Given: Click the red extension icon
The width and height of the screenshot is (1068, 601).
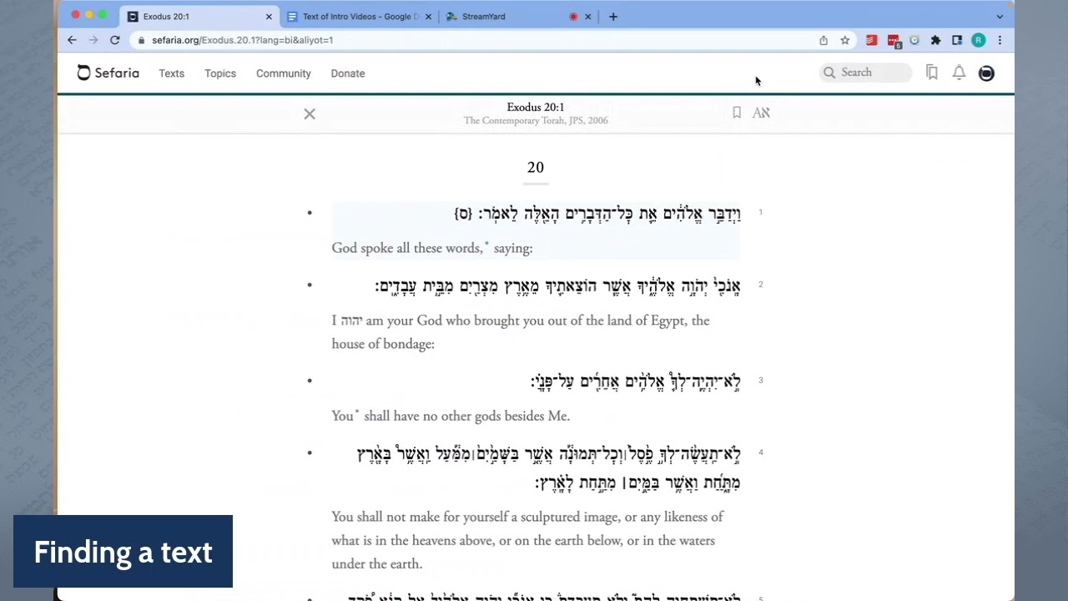Looking at the screenshot, I should 872,40.
